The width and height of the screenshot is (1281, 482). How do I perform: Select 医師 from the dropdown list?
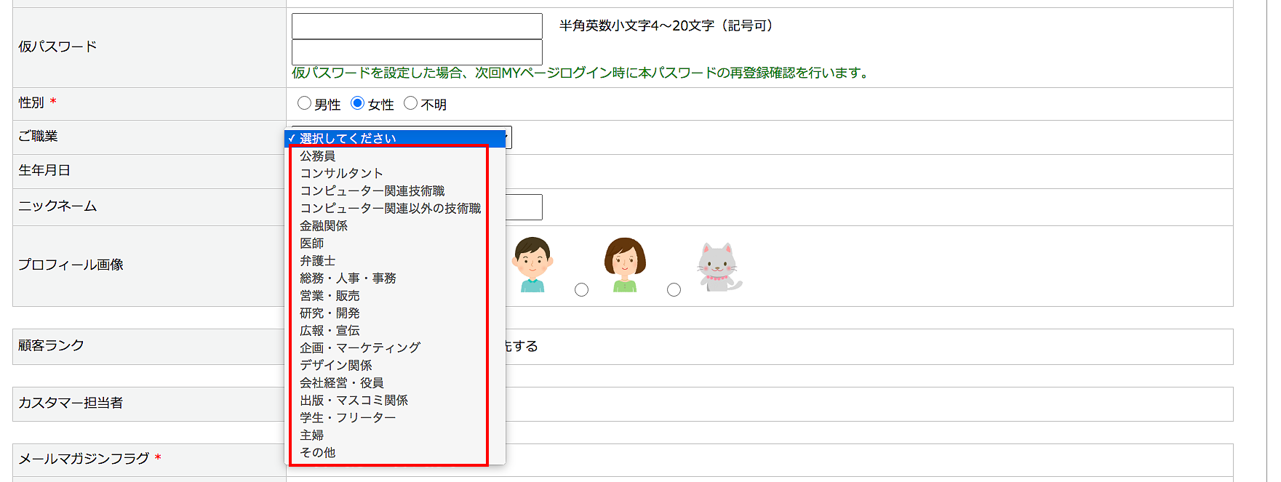(x=312, y=244)
